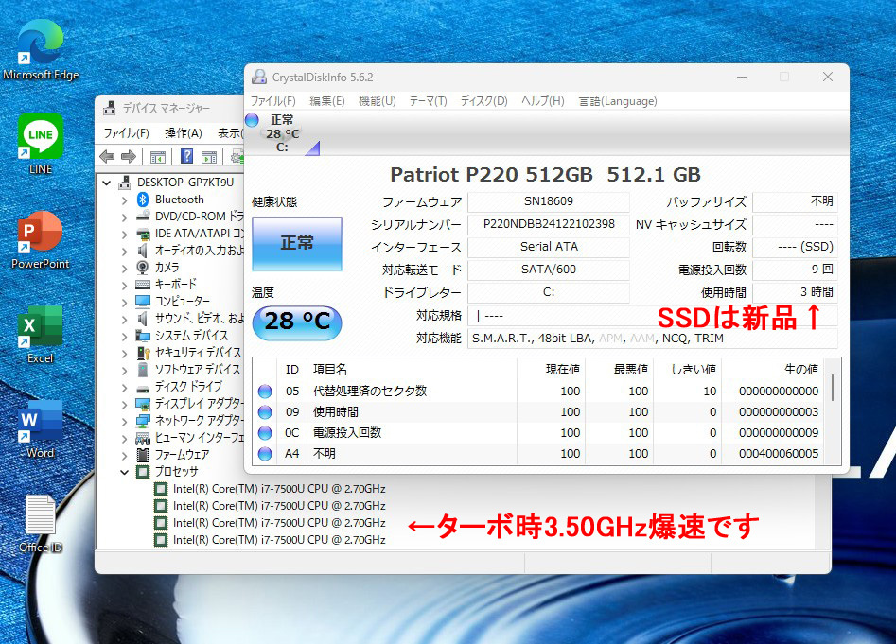Launch PowerPoint from the desktop

(40, 239)
